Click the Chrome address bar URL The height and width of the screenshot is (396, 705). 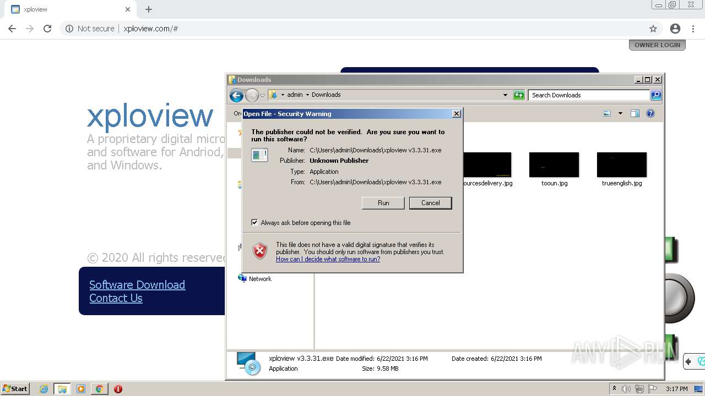pos(150,29)
